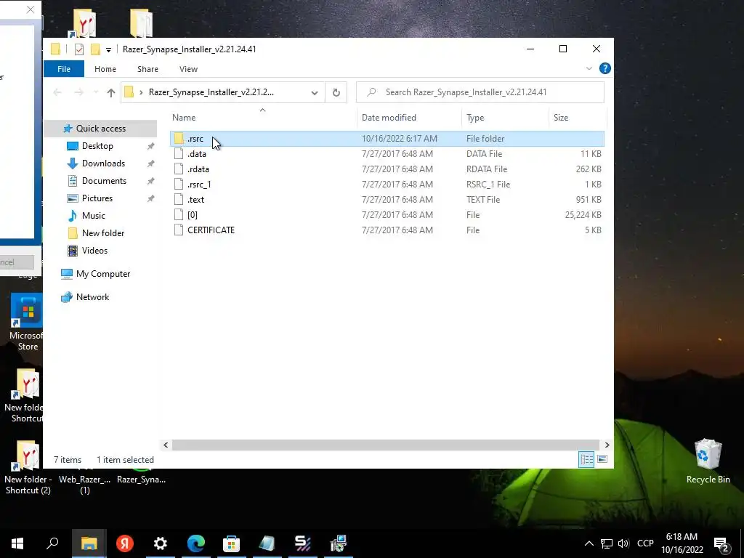Select the CERTIFICATE file icon
The width and height of the screenshot is (744, 558).
[179, 230]
